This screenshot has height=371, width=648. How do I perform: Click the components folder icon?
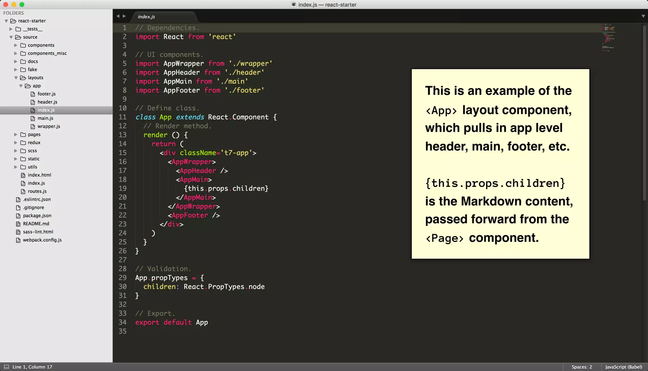click(x=23, y=45)
